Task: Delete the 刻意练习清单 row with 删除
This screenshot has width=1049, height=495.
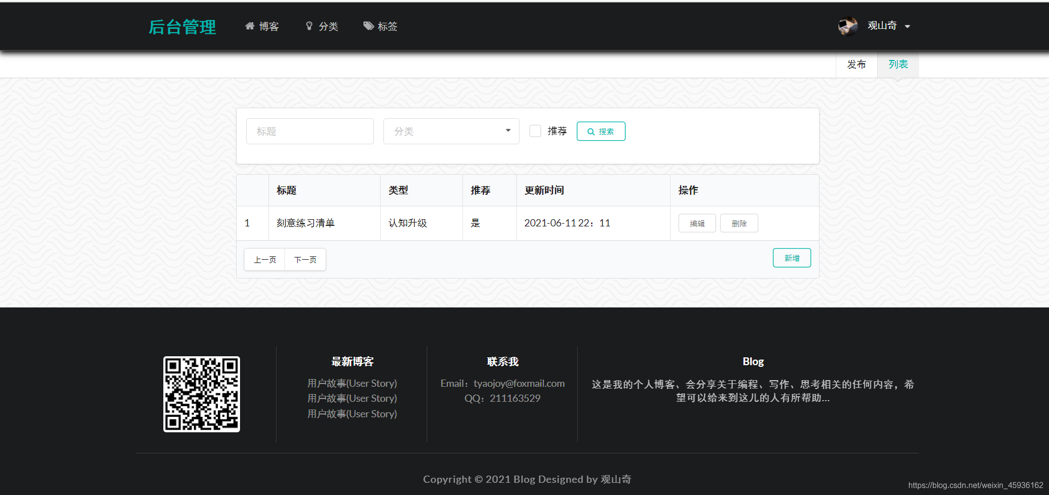Action: (739, 223)
